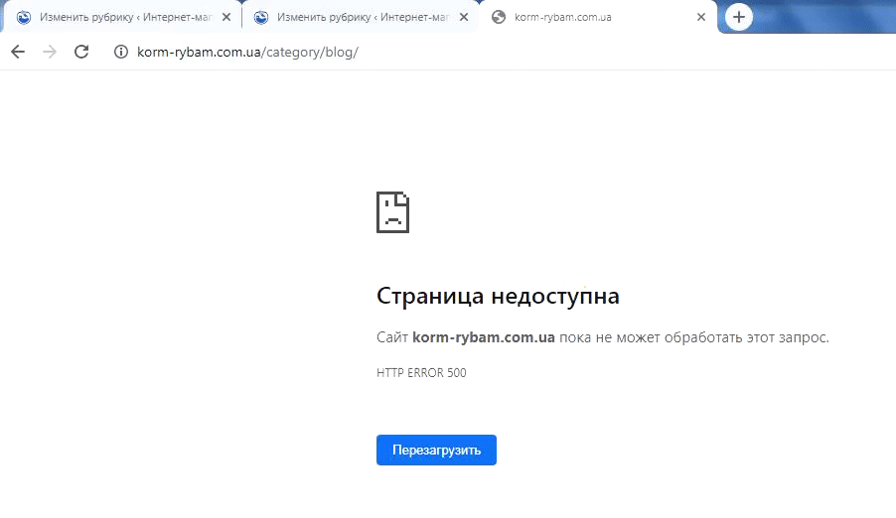Select the korm-rybam.com.ua tab

tap(597, 17)
